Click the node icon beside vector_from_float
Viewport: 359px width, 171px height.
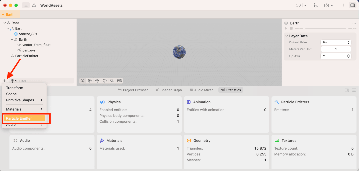[20, 45]
